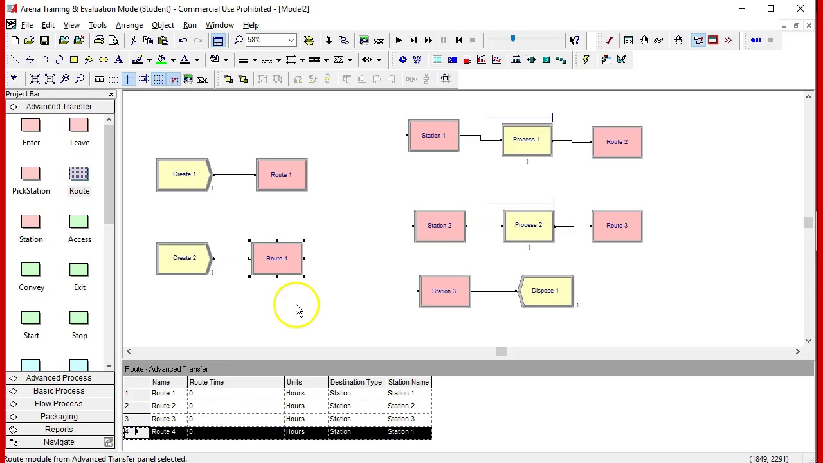Save the model with the floppy disk icon
The width and height of the screenshot is (823, 463).
tap(44, 41)
